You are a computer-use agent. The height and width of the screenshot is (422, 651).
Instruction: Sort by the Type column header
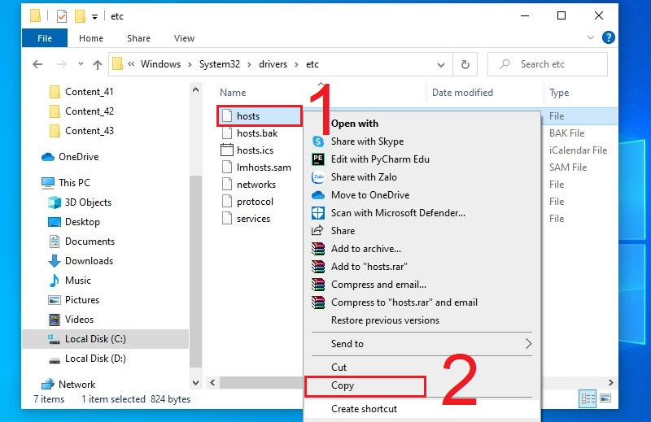click(559, 93)
